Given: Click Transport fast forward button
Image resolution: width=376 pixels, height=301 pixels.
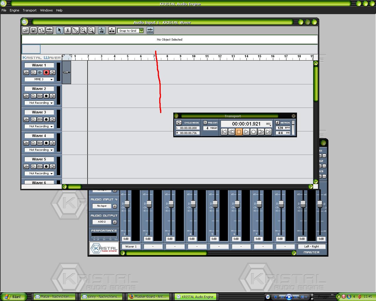Looking at the screenshot, I should point(261,132).
